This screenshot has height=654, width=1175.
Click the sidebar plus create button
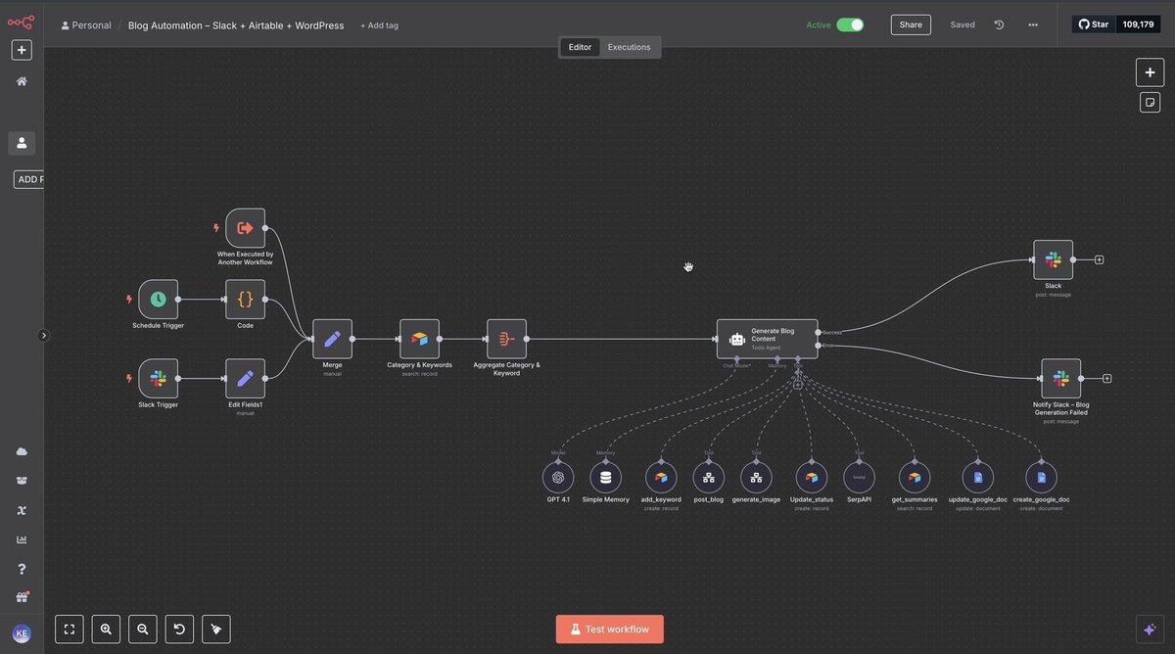coord(22,50)
